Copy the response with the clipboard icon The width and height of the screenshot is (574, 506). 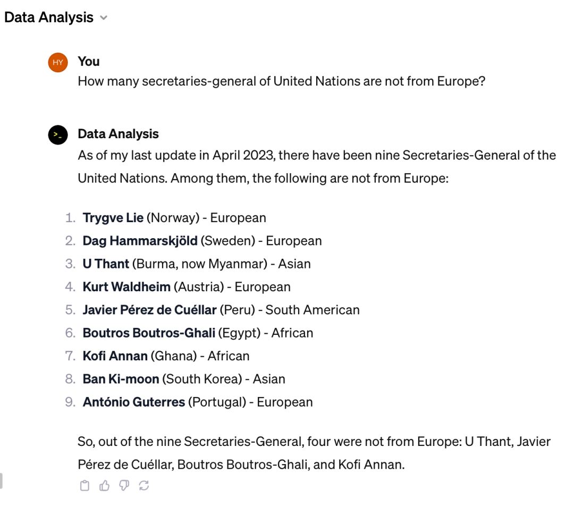click(85, 485)
